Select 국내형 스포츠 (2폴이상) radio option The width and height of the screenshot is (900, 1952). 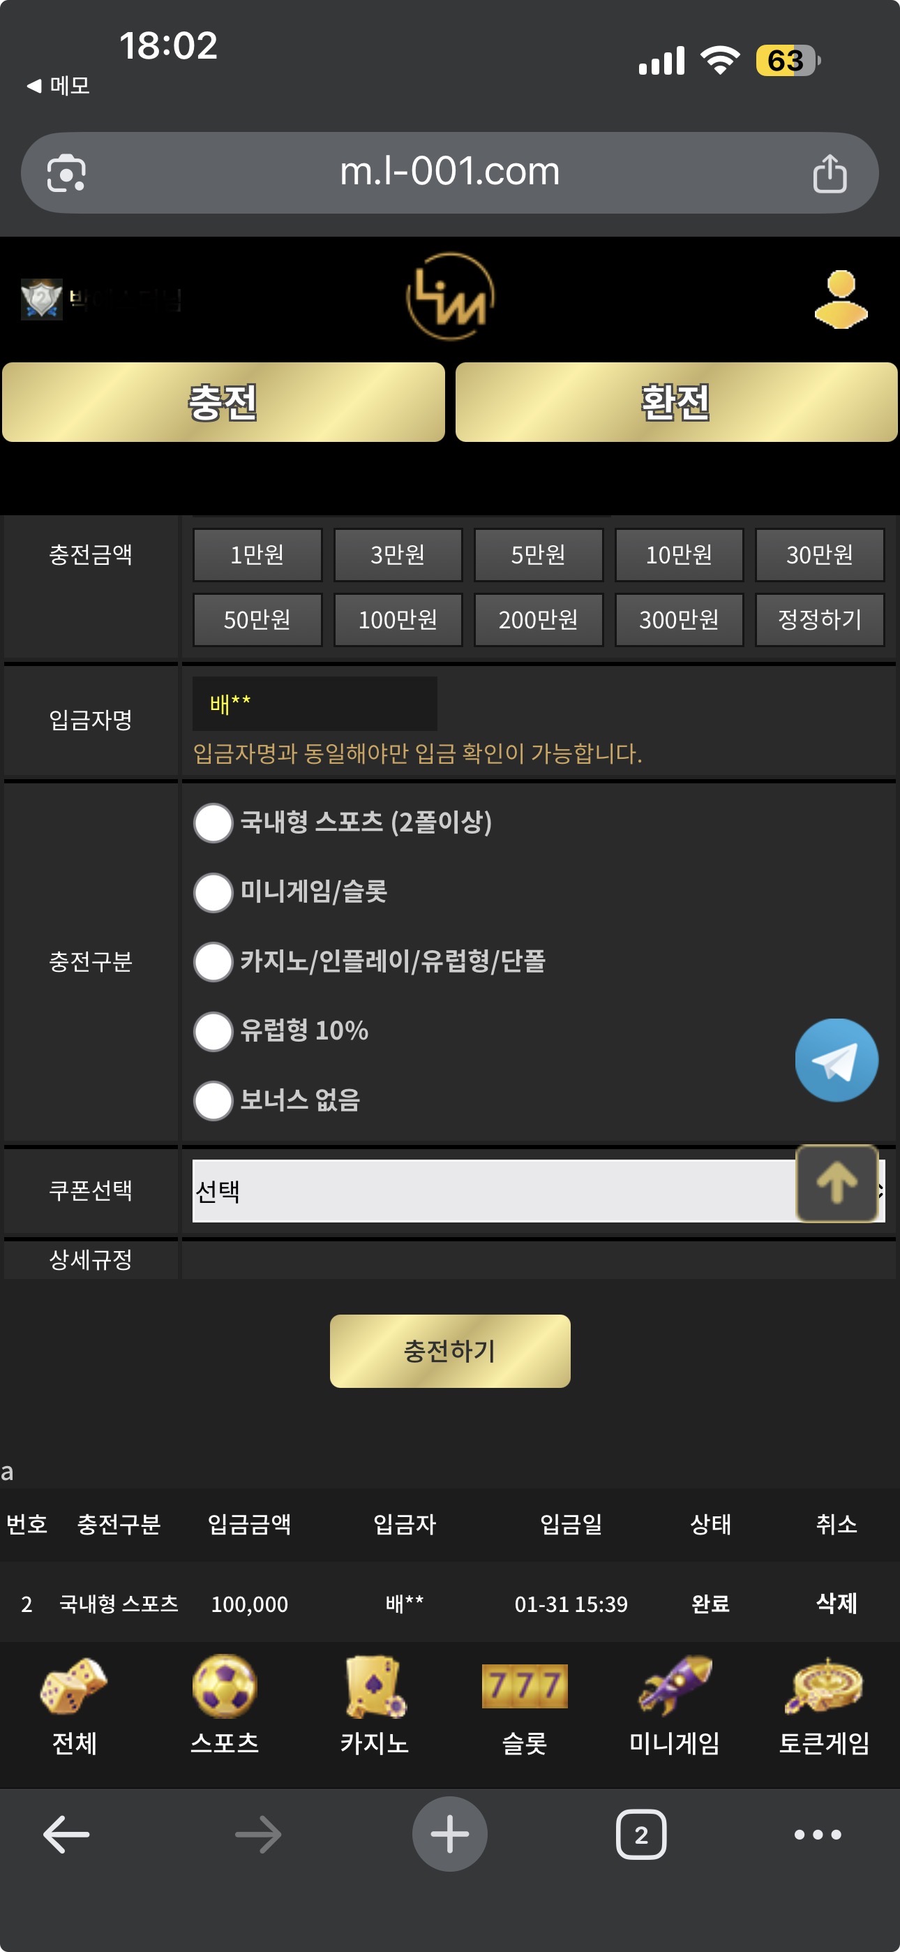point(213,823)
